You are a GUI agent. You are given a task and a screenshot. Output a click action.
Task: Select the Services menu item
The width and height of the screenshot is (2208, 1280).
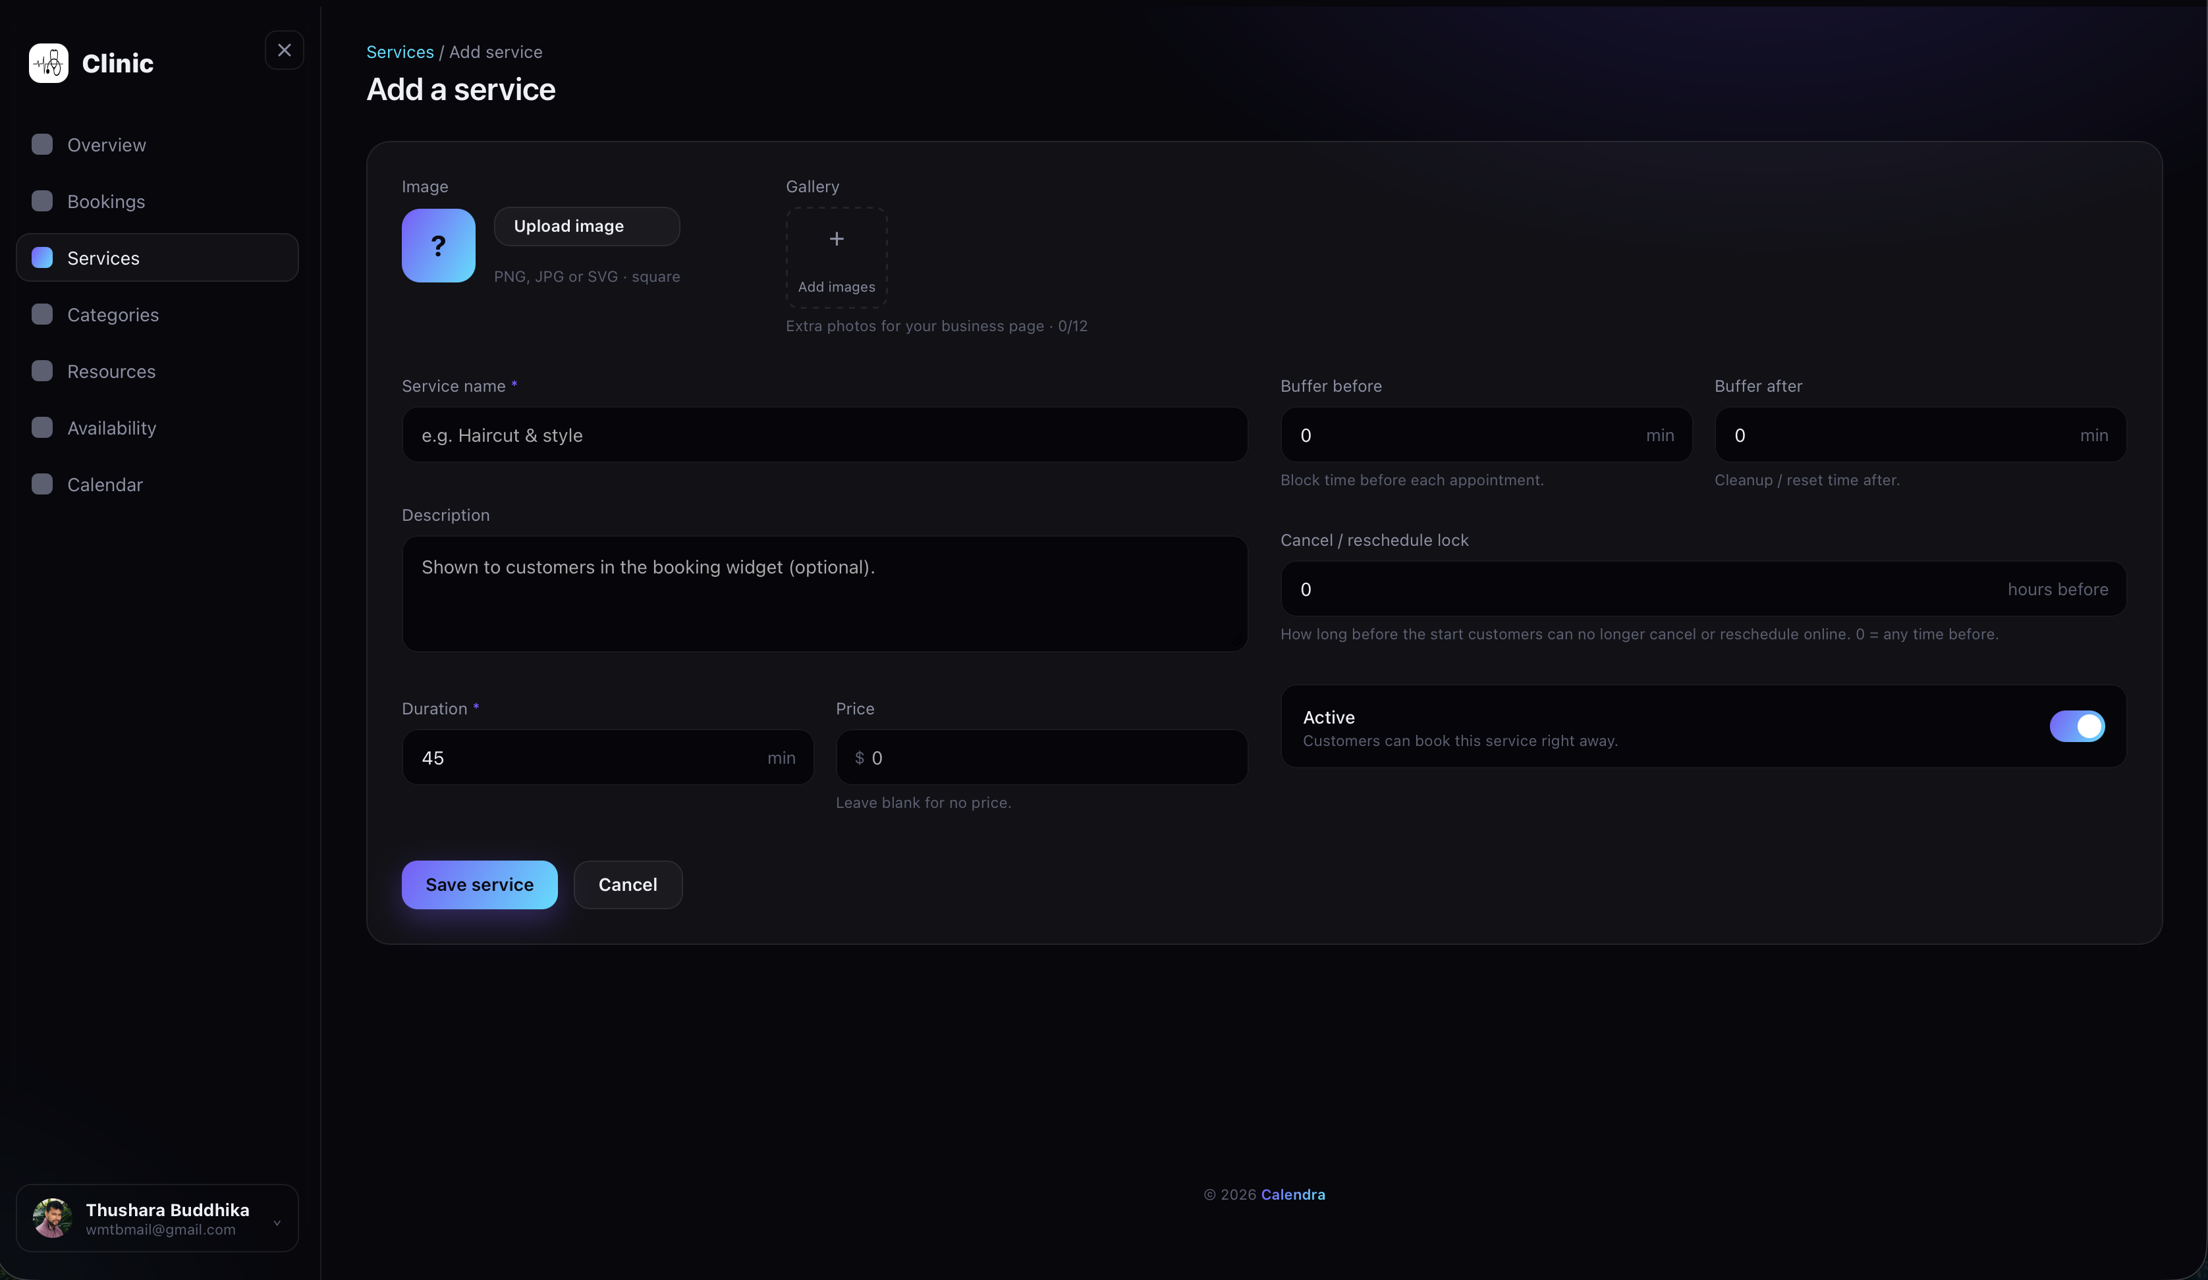[157, 257]
